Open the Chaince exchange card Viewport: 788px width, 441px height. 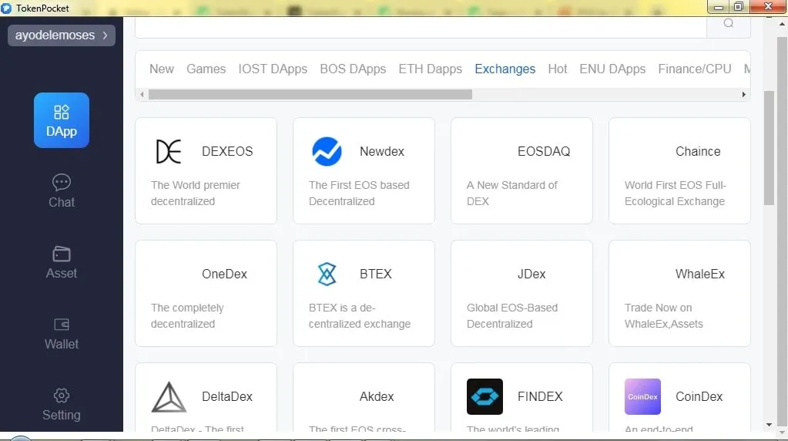click(x=679, y=171)
